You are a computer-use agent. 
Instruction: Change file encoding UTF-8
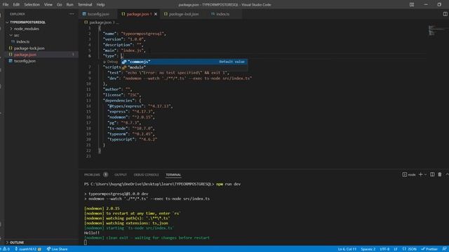point(384,249)
